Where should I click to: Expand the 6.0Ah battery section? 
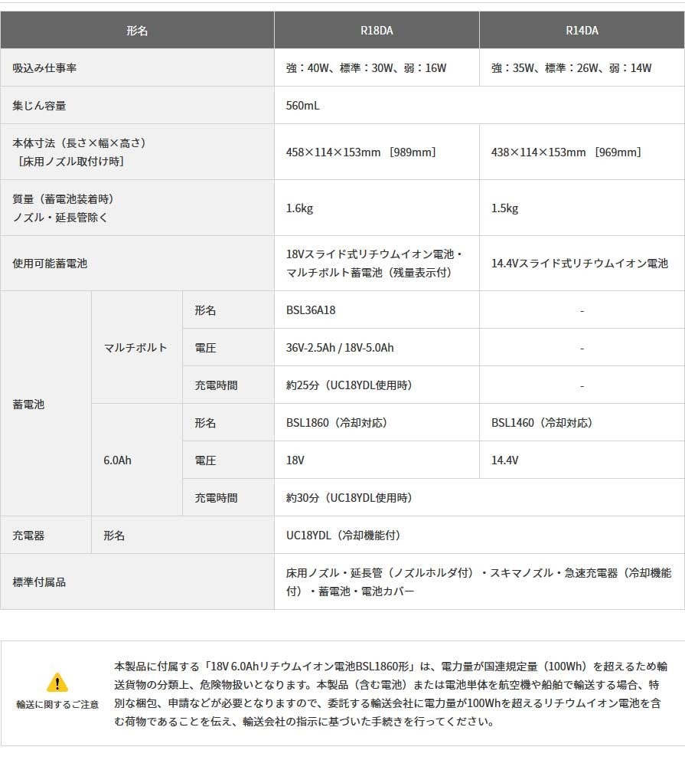pyautogui.click(x=119, y=460)
